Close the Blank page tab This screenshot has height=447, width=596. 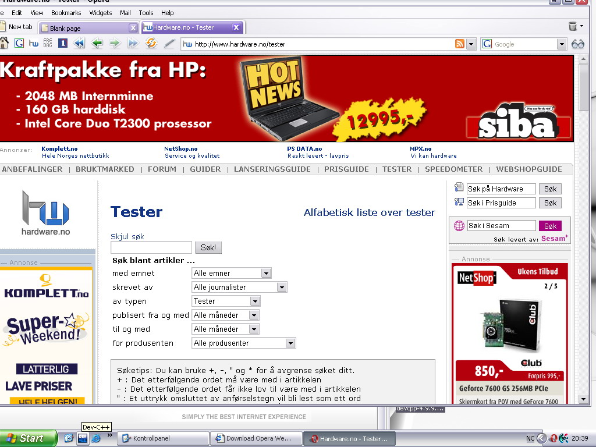[133, 28]
